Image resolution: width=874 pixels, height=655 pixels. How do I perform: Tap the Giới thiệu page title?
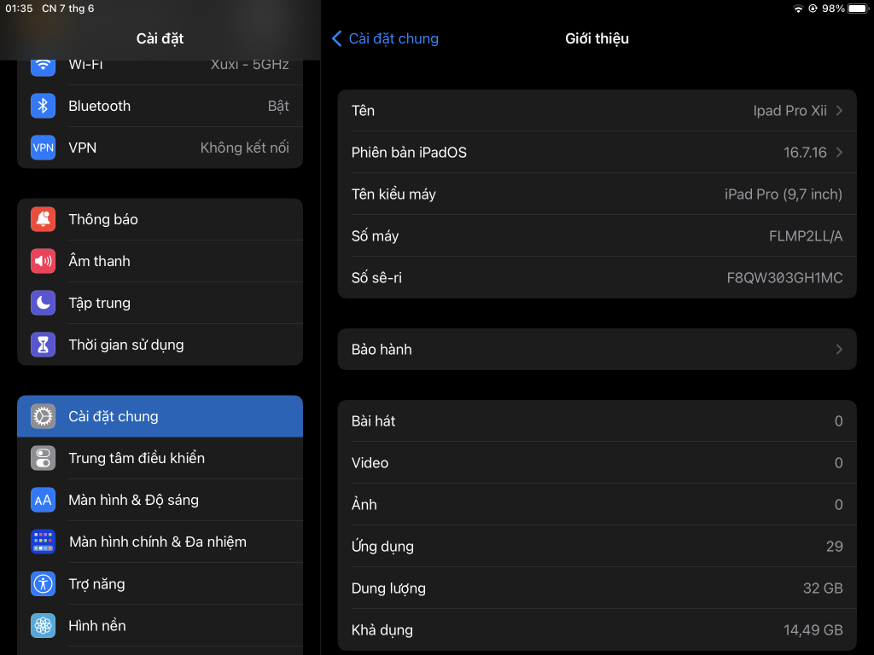point(597,38)
